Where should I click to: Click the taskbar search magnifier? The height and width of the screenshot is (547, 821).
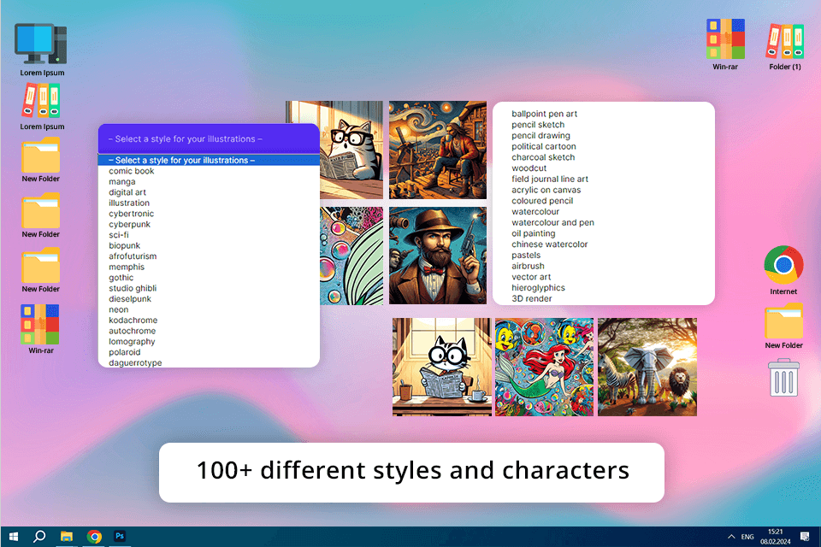[39, 537]
